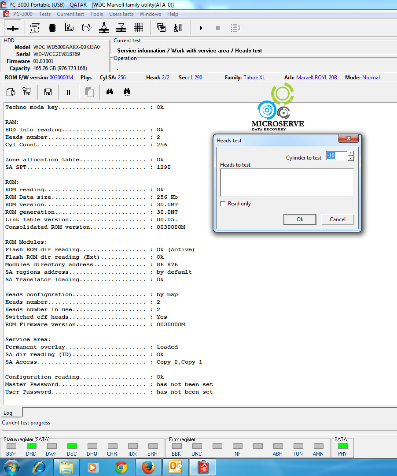Open the Tools menu
This screenshot has height=476, width=397.
pos(97,14)
